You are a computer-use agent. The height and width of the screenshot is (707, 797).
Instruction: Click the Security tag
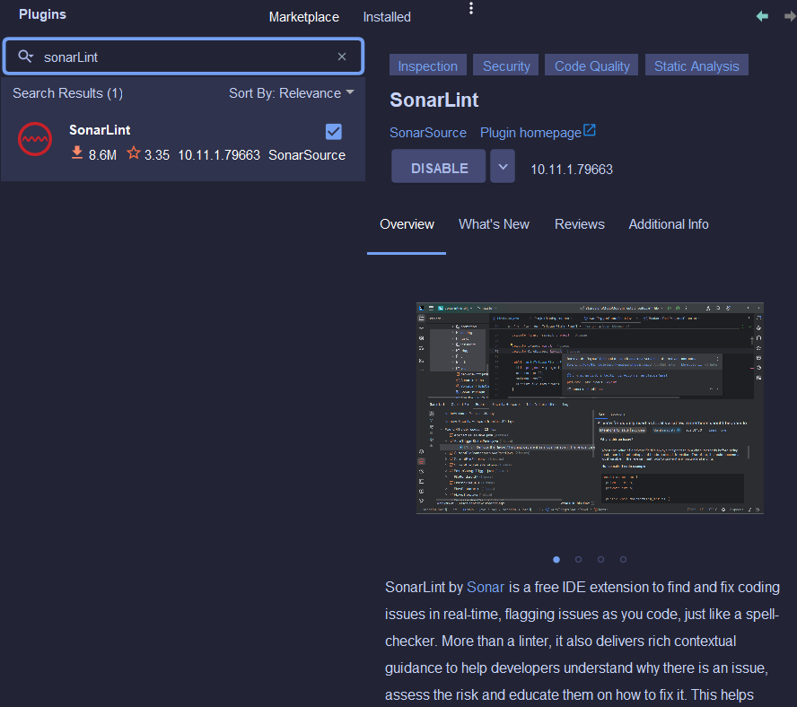point(505,65)
